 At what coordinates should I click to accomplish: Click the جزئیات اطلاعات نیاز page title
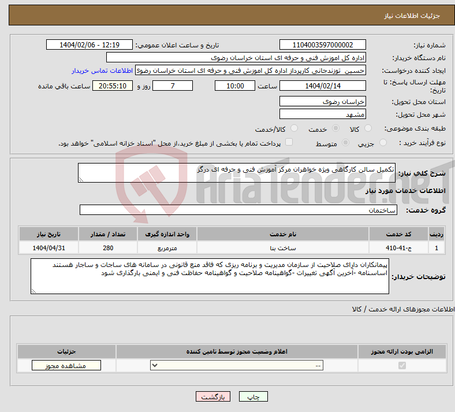point(412,16)
